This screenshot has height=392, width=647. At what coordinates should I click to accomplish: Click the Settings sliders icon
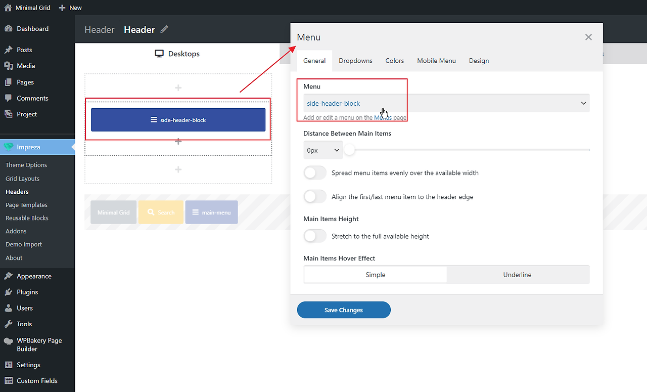[8, 365]
